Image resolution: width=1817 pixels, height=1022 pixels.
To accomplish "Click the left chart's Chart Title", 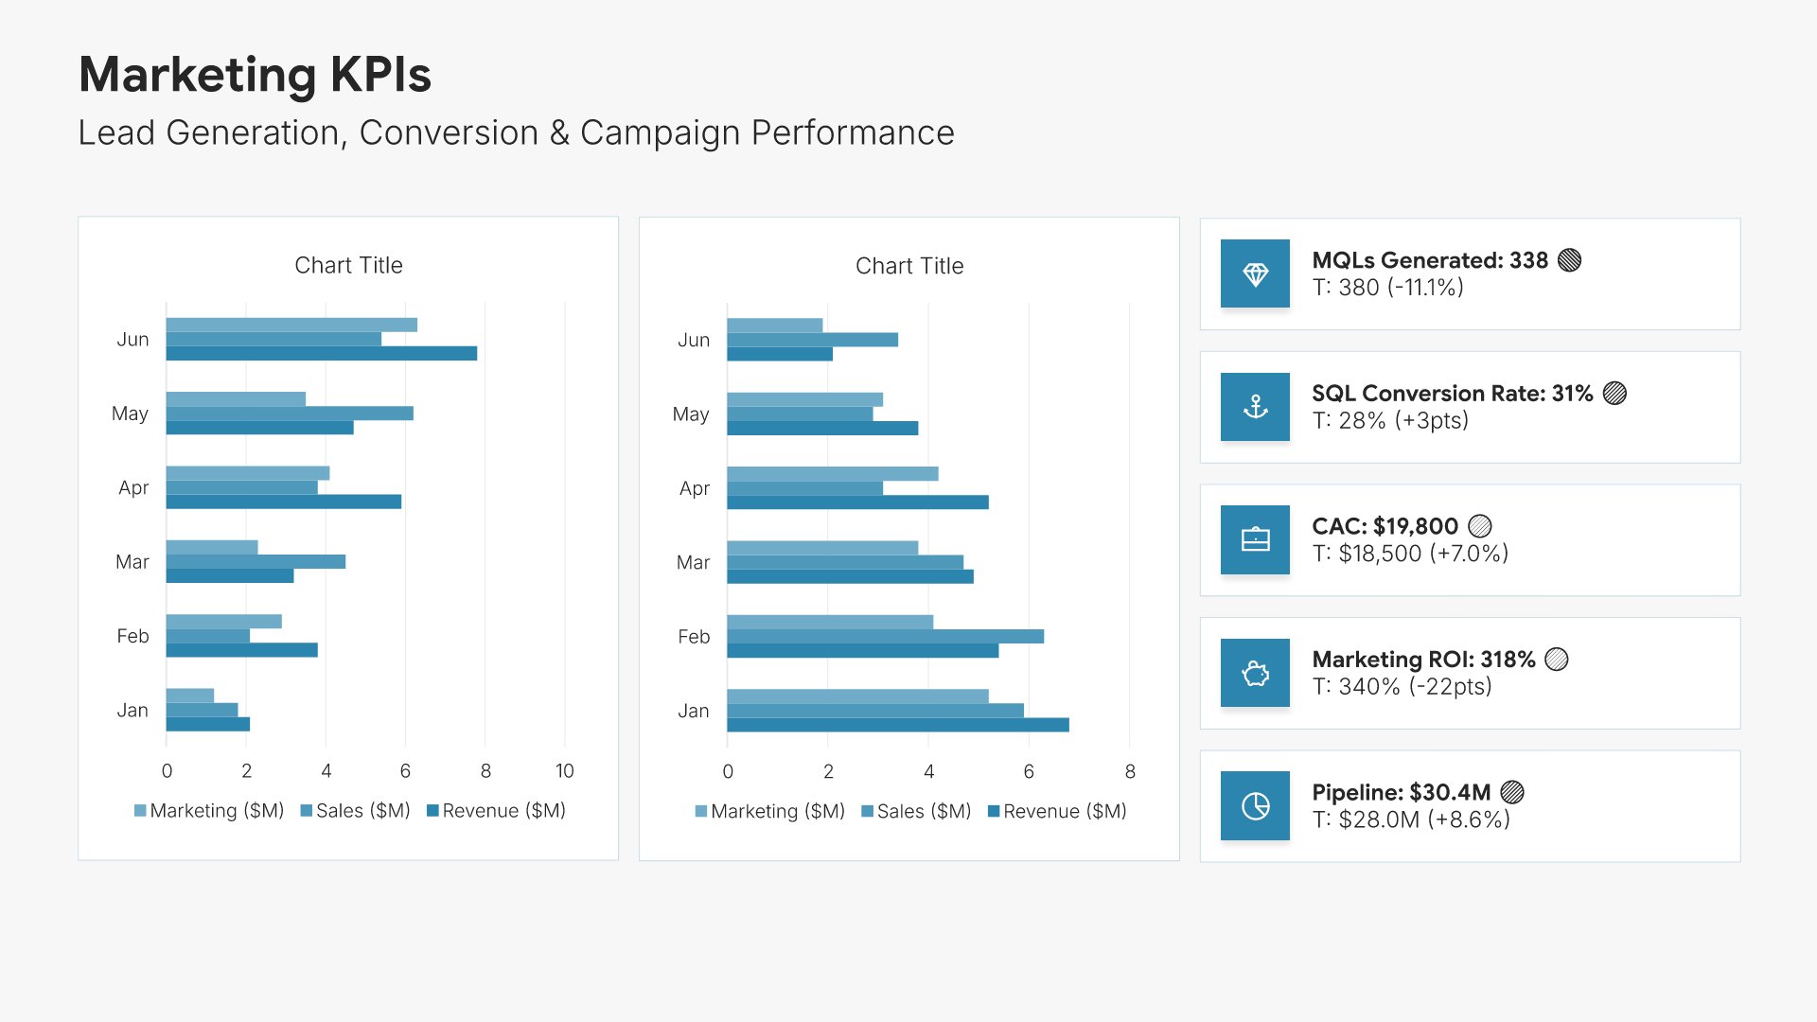I will [x=348, y=266].
